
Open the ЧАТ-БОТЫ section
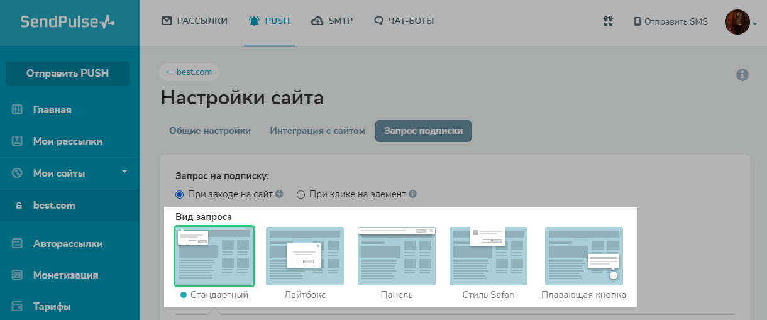point(404,21)
